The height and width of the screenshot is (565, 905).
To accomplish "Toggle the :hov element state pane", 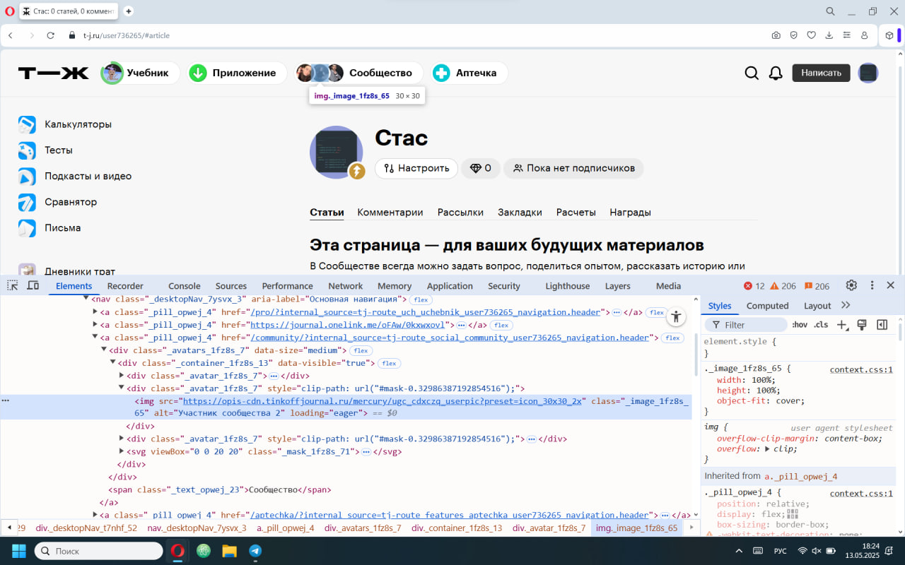I will [800, 324].
